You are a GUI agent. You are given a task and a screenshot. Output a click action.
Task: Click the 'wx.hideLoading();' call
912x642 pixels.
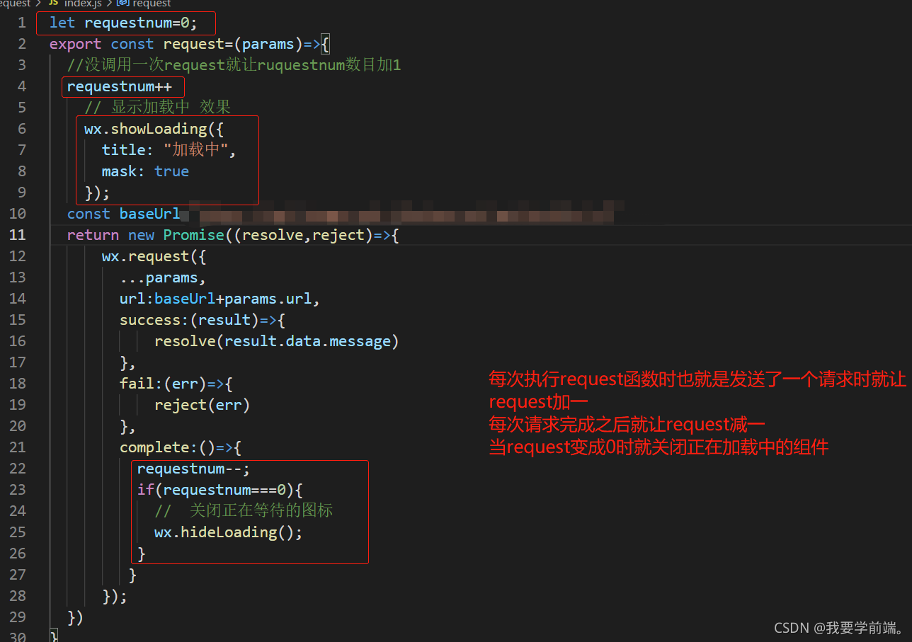pyautogui.click(x=229, y=532)
